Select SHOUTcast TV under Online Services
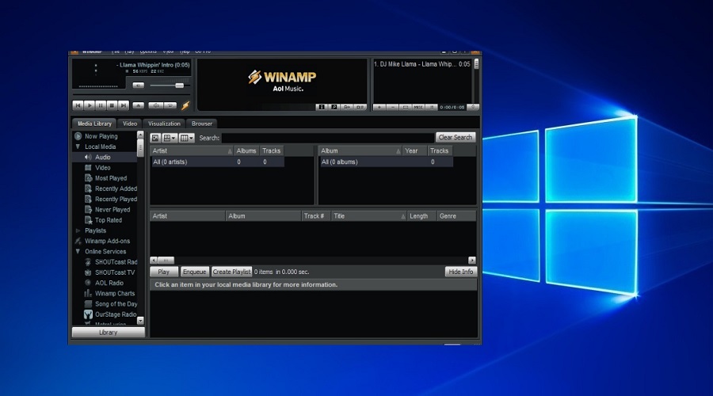This screenshot has height=396, width=713. [x=114, y=272]
